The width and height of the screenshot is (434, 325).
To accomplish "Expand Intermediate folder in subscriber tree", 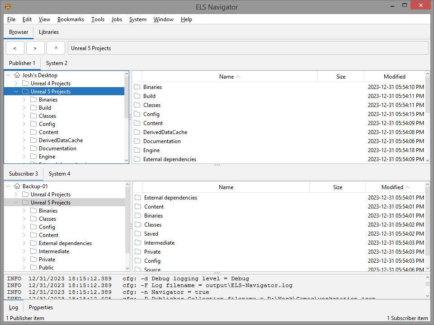I will point(24,251).
